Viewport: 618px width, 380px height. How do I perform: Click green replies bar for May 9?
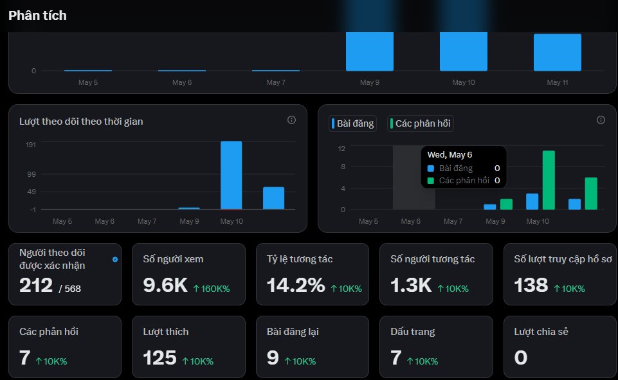(x=507, y=204)
